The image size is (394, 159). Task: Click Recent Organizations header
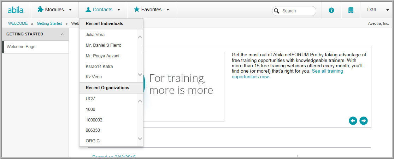111,88
